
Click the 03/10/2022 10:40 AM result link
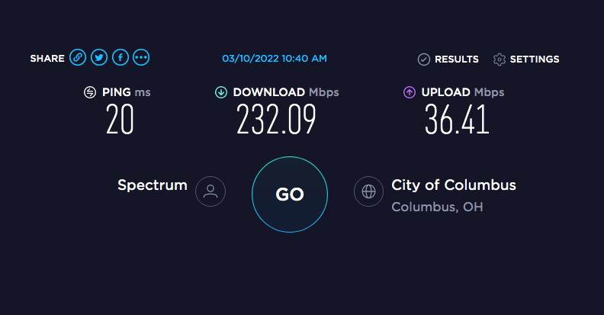pos(275,59)
